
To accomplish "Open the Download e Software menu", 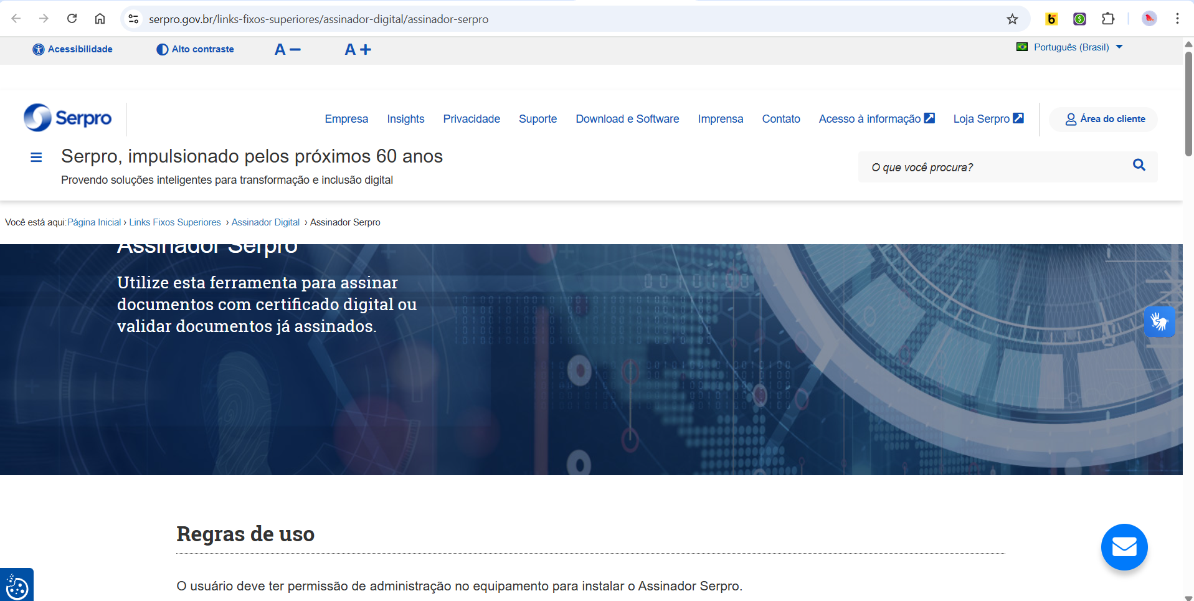I will coord(627,119).
